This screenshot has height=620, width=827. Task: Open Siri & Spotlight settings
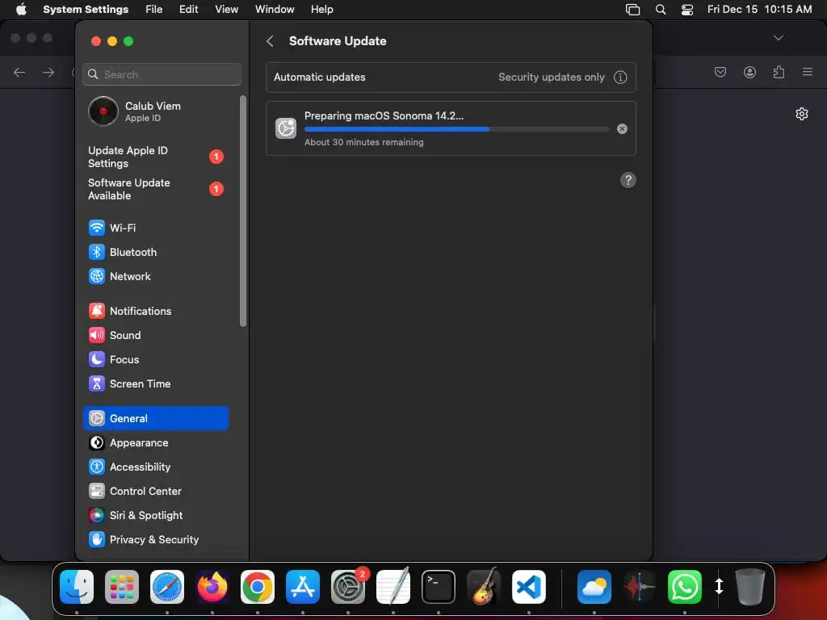click(156, 516)
